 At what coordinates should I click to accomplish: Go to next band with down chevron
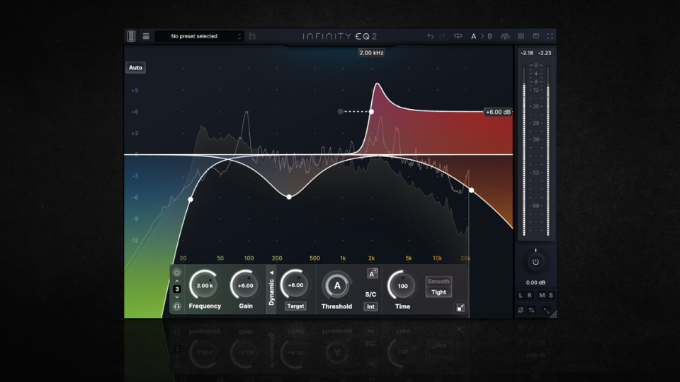click(x=177, y=297)
